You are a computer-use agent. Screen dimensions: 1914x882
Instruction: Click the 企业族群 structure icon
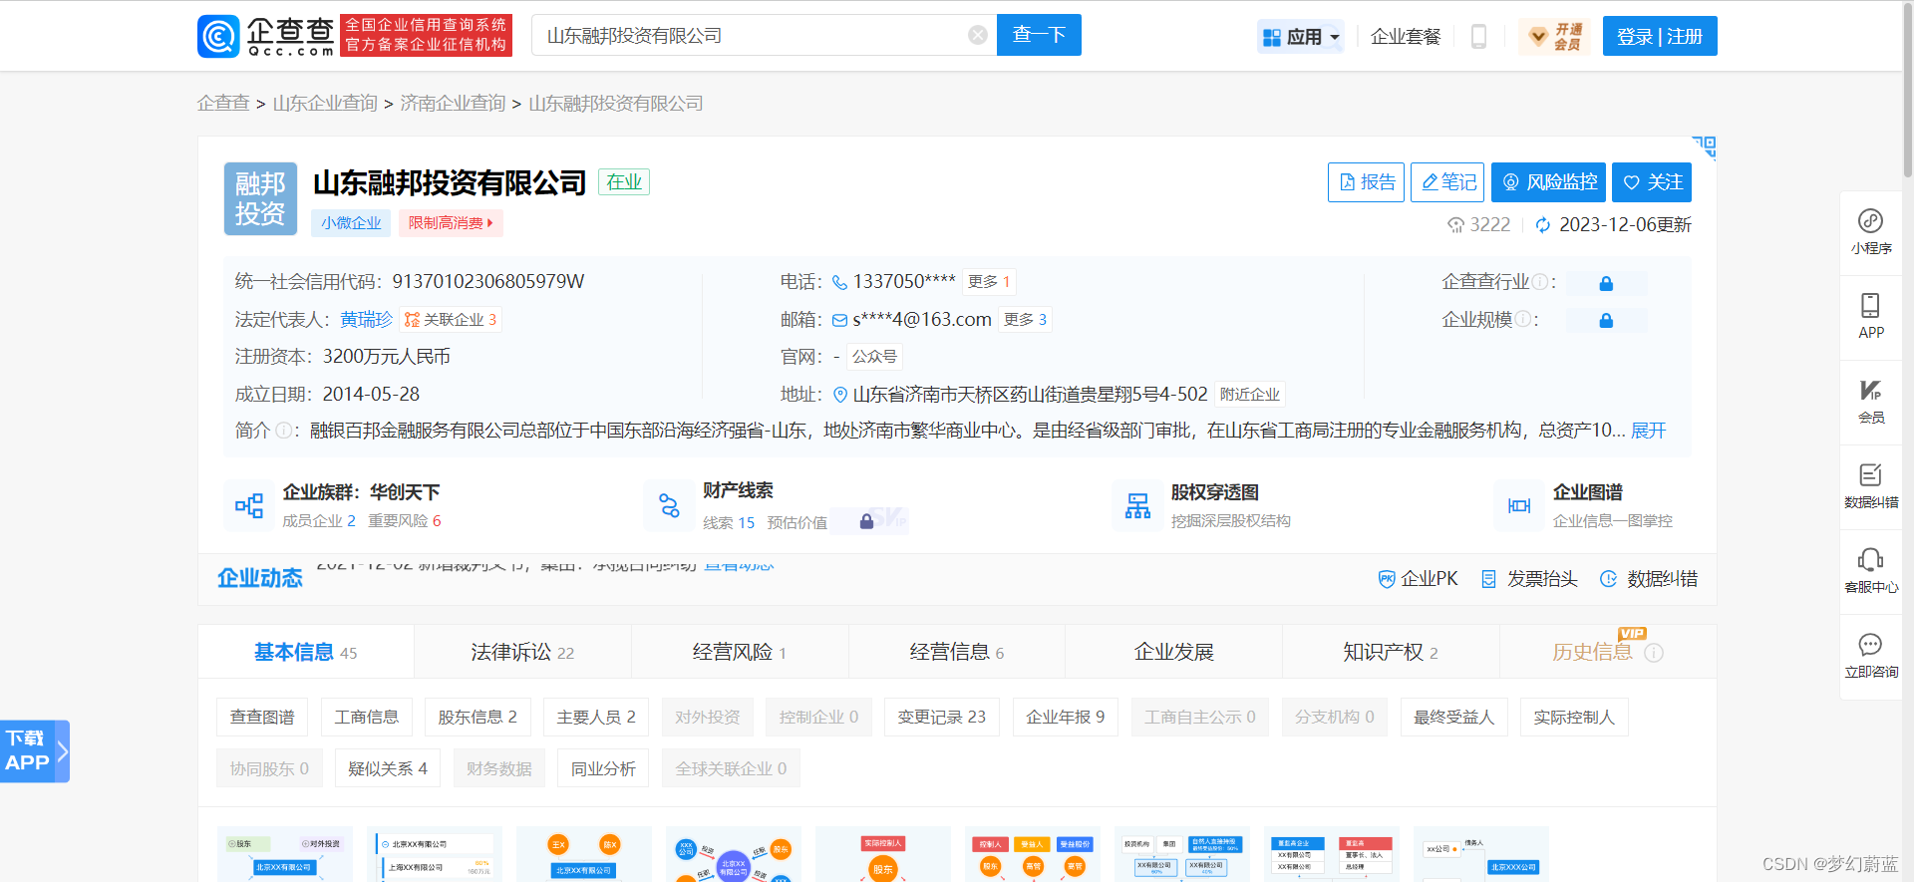pyautogui.click(x=249, y=505)
